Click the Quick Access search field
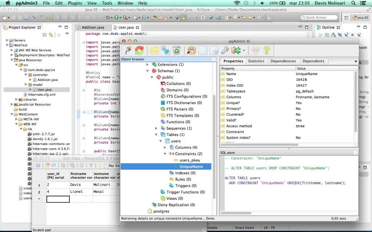The image size is (372, 232). 319,17
